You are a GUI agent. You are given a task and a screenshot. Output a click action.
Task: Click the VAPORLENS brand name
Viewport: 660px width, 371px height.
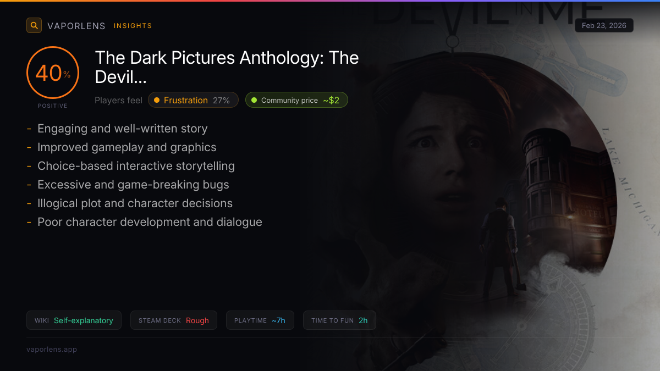[76, 26]
